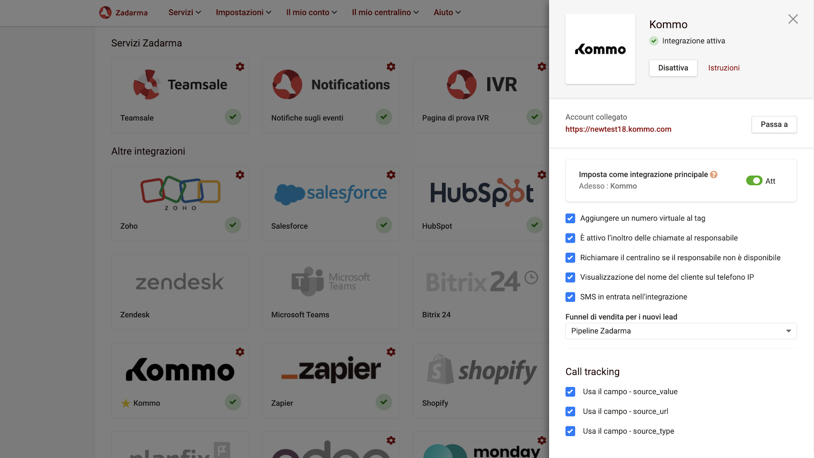Expand the Servizi menu
Screen dimensions: 814x458
(185, 12)
